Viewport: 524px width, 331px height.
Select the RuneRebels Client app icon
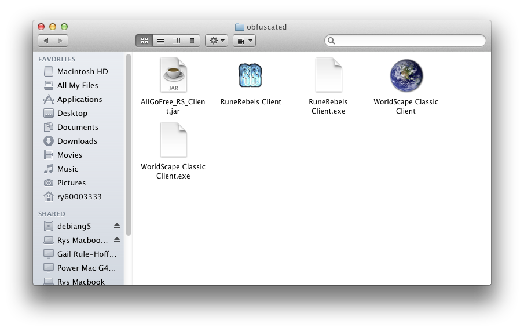(250, 75)
